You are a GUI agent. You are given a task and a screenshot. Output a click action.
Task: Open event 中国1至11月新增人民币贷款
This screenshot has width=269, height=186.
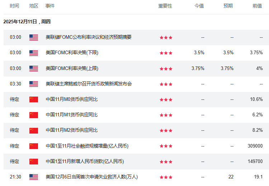(85, 162)
